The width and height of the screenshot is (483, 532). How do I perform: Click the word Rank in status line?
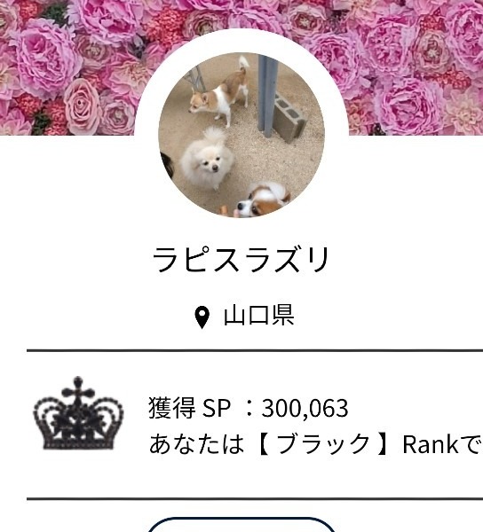click(431, 444)
